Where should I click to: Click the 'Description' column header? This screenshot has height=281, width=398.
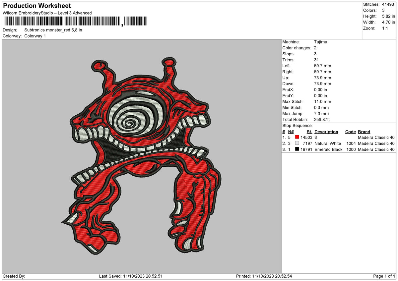[326, 132]
